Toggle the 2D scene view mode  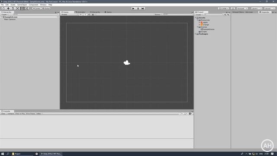pos(81,14)
